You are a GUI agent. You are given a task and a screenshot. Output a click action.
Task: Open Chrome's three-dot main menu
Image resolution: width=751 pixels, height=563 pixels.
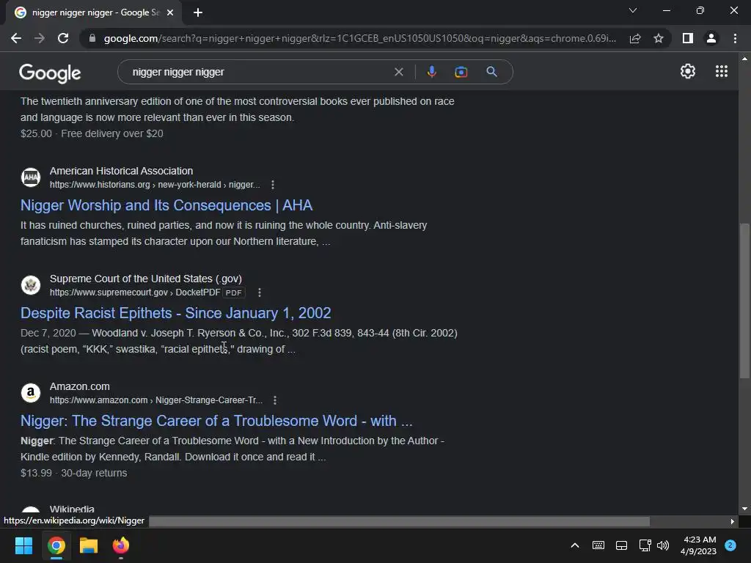point(735,38)
